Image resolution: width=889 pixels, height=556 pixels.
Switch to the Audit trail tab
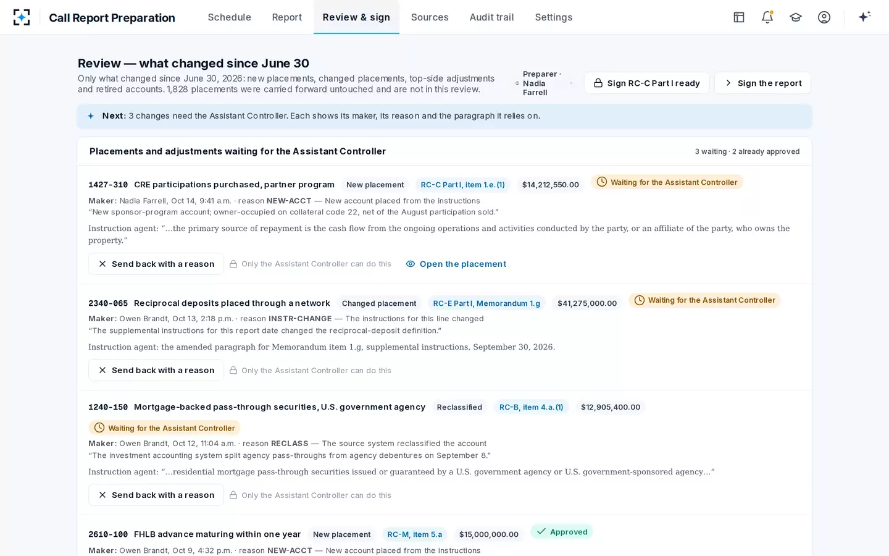(491, 17)
